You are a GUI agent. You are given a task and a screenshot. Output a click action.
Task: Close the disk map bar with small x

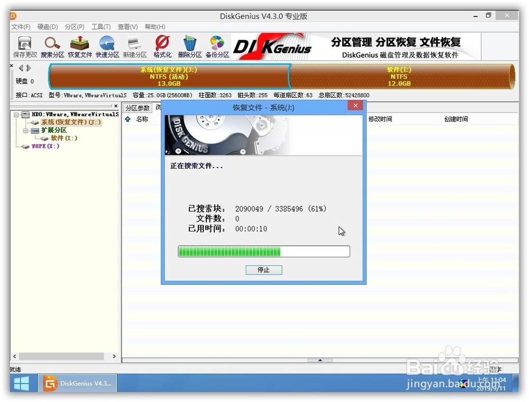12,66
